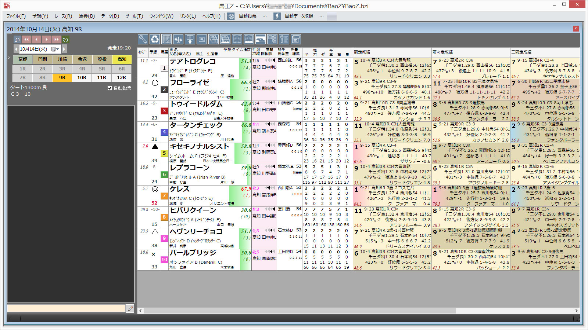Click horse name ケレス
The width and height of the screenshot is (588, 330).
[x=180, y=189]
